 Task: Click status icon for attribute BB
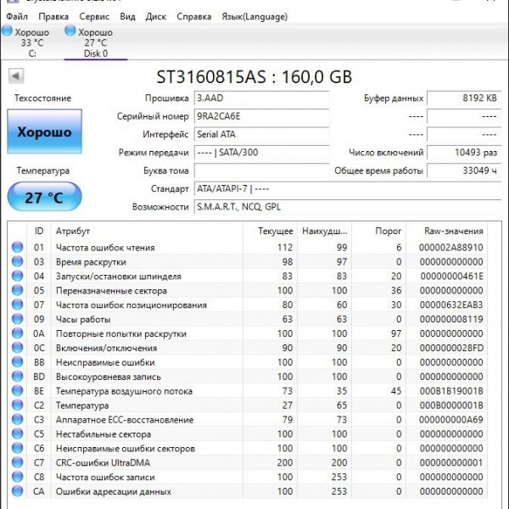pos(18,361)
